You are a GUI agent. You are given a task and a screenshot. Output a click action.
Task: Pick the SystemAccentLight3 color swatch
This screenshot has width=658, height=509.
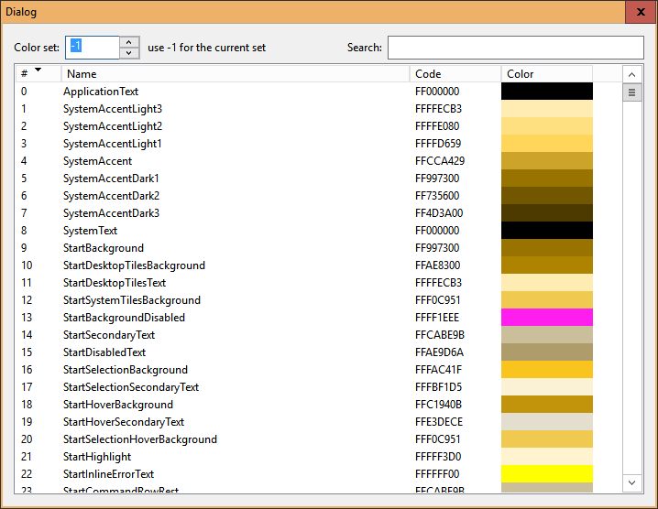point(547,109)
